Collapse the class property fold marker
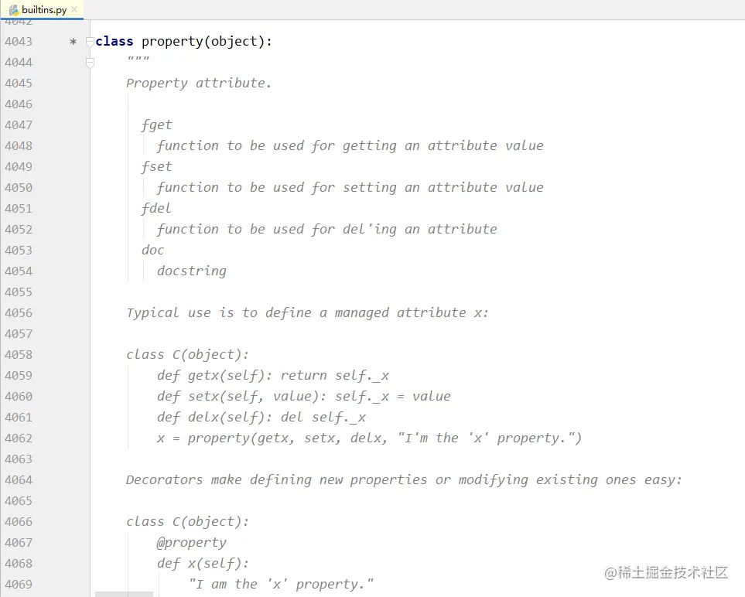Viewport: 745px width, 597px height. 90,42
